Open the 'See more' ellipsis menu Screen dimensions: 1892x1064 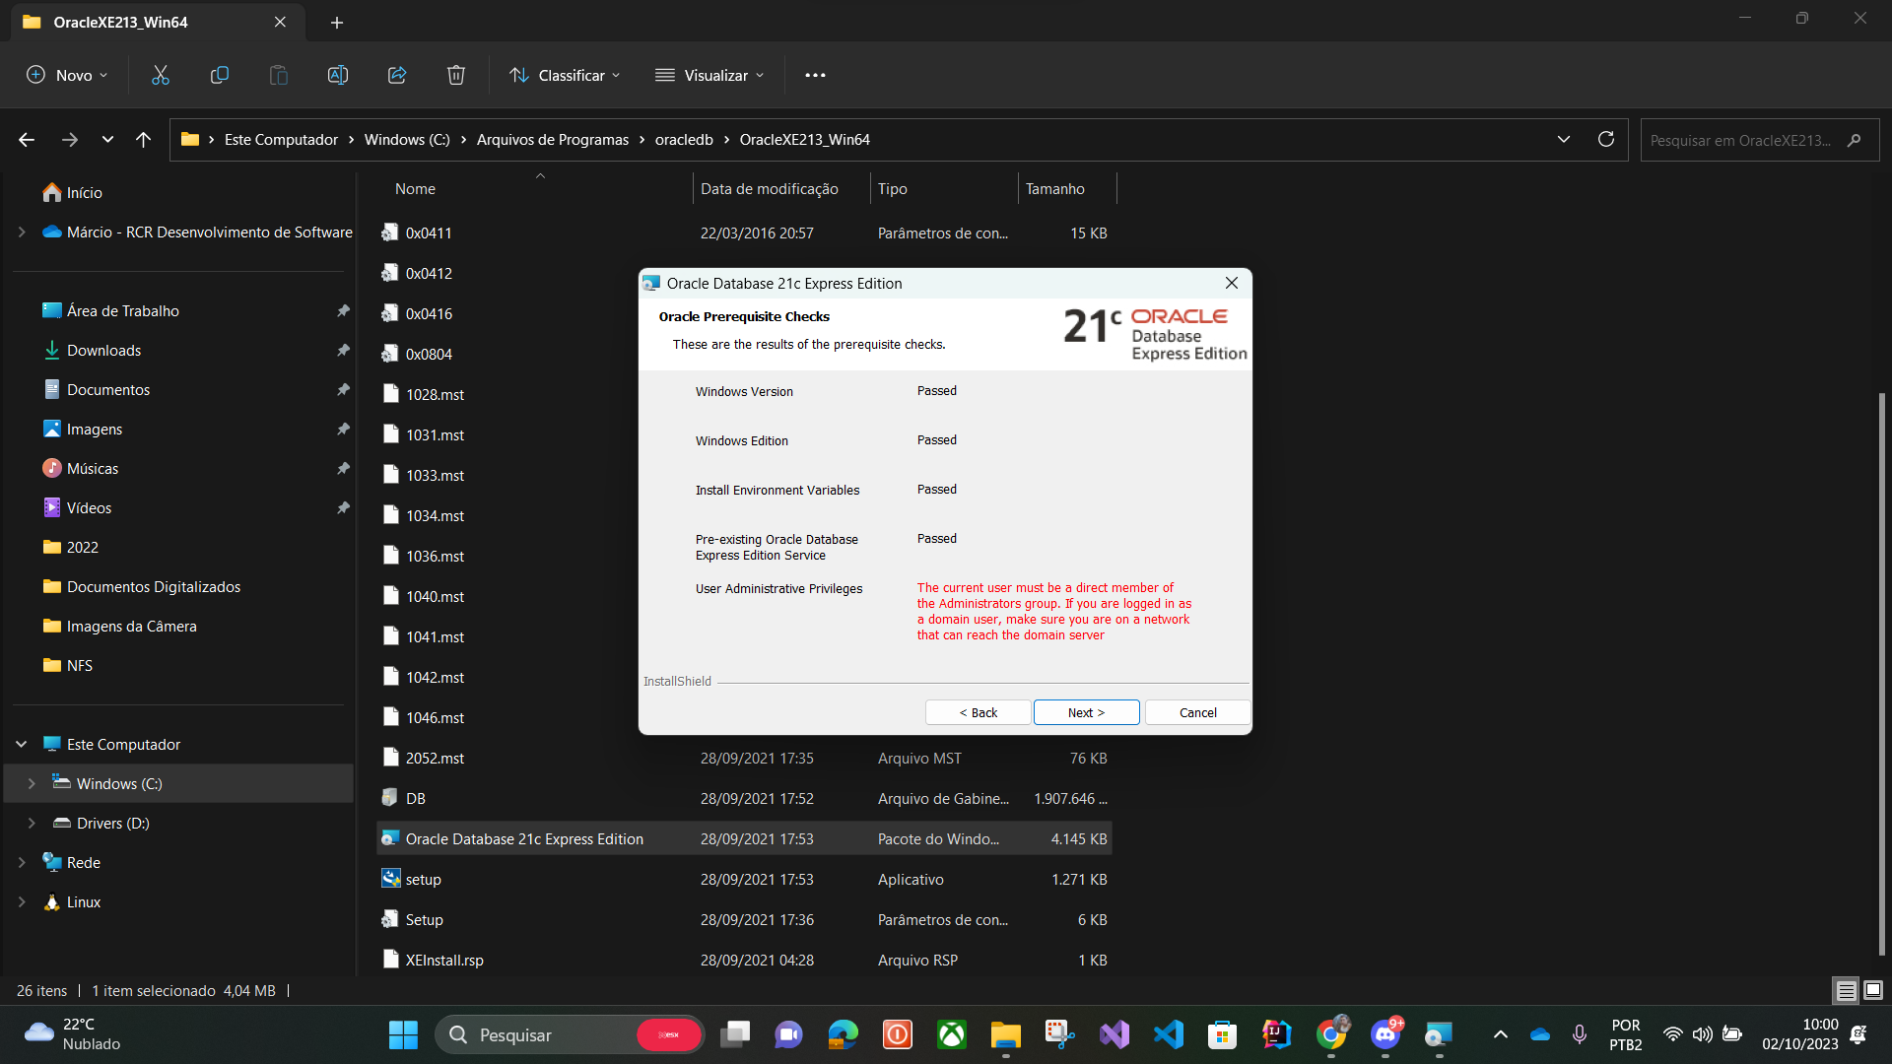coord(815,75)
